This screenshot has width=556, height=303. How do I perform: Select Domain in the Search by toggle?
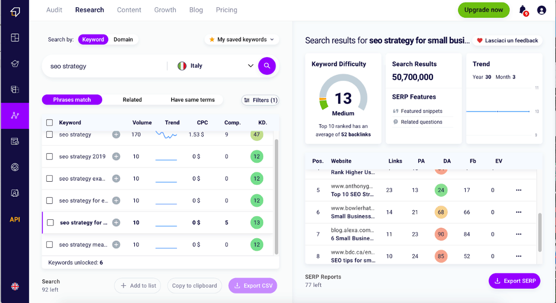pyautogui.click(x=124, y=40)
